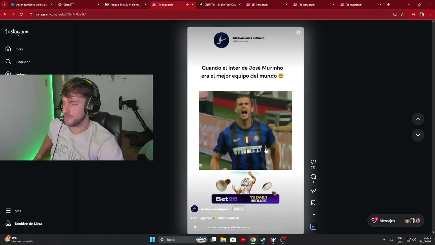435x245 pixels.
Task: View site information icon in address bar
Action: tap(31, 14)
